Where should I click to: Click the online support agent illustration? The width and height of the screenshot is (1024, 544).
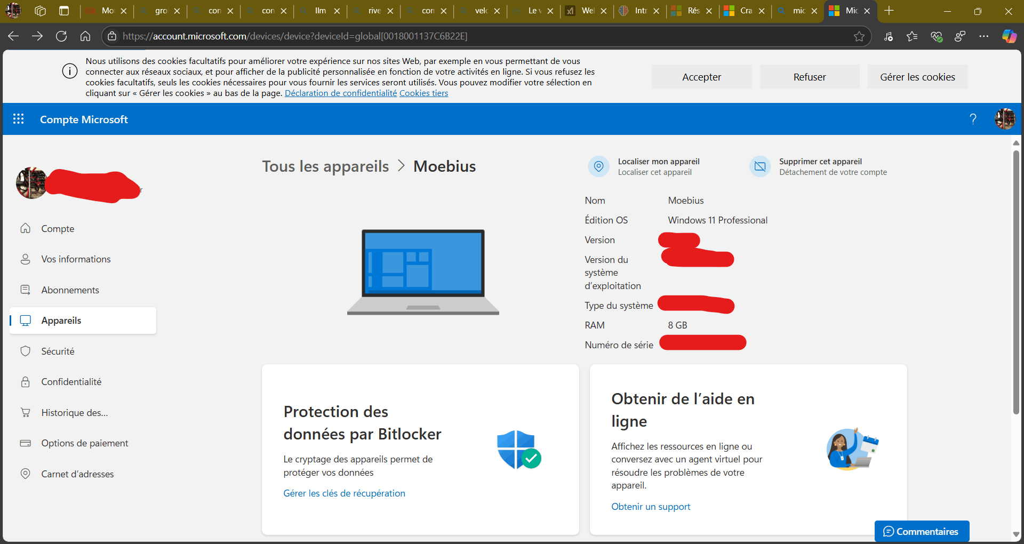(852, 449)
